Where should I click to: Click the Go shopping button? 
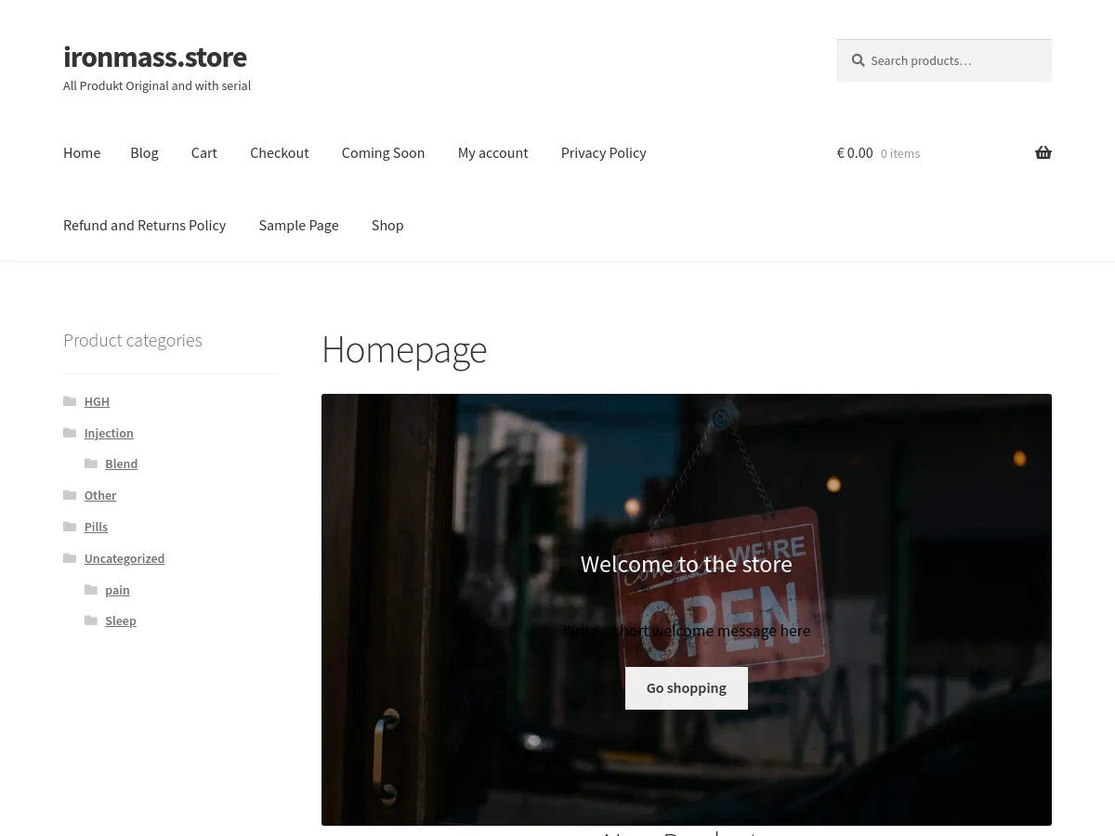point(686,687)
